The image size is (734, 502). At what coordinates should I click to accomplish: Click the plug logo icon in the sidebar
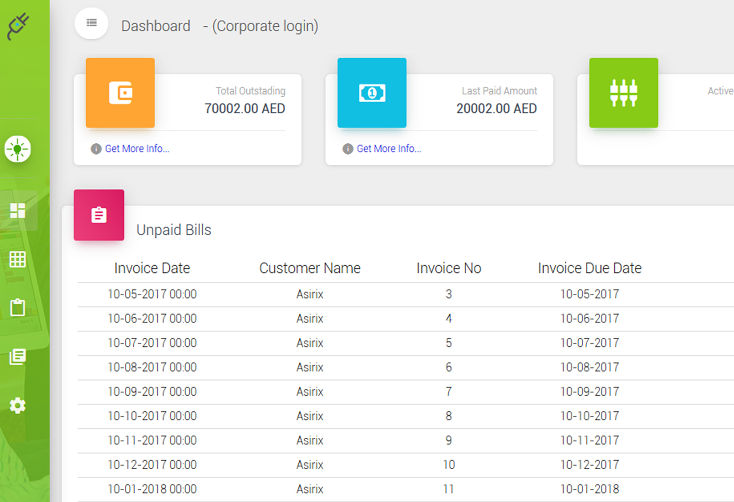[18, 26]
